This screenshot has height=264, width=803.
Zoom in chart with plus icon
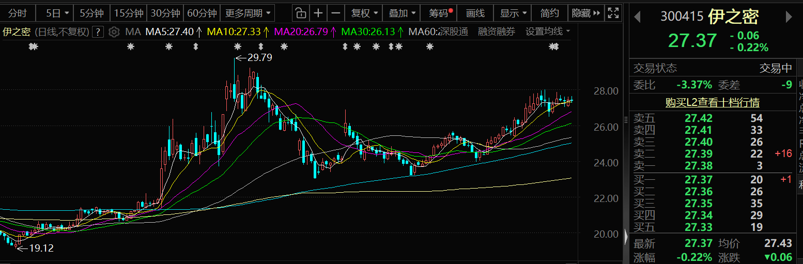pyautogui.click(x=318, y=13)
